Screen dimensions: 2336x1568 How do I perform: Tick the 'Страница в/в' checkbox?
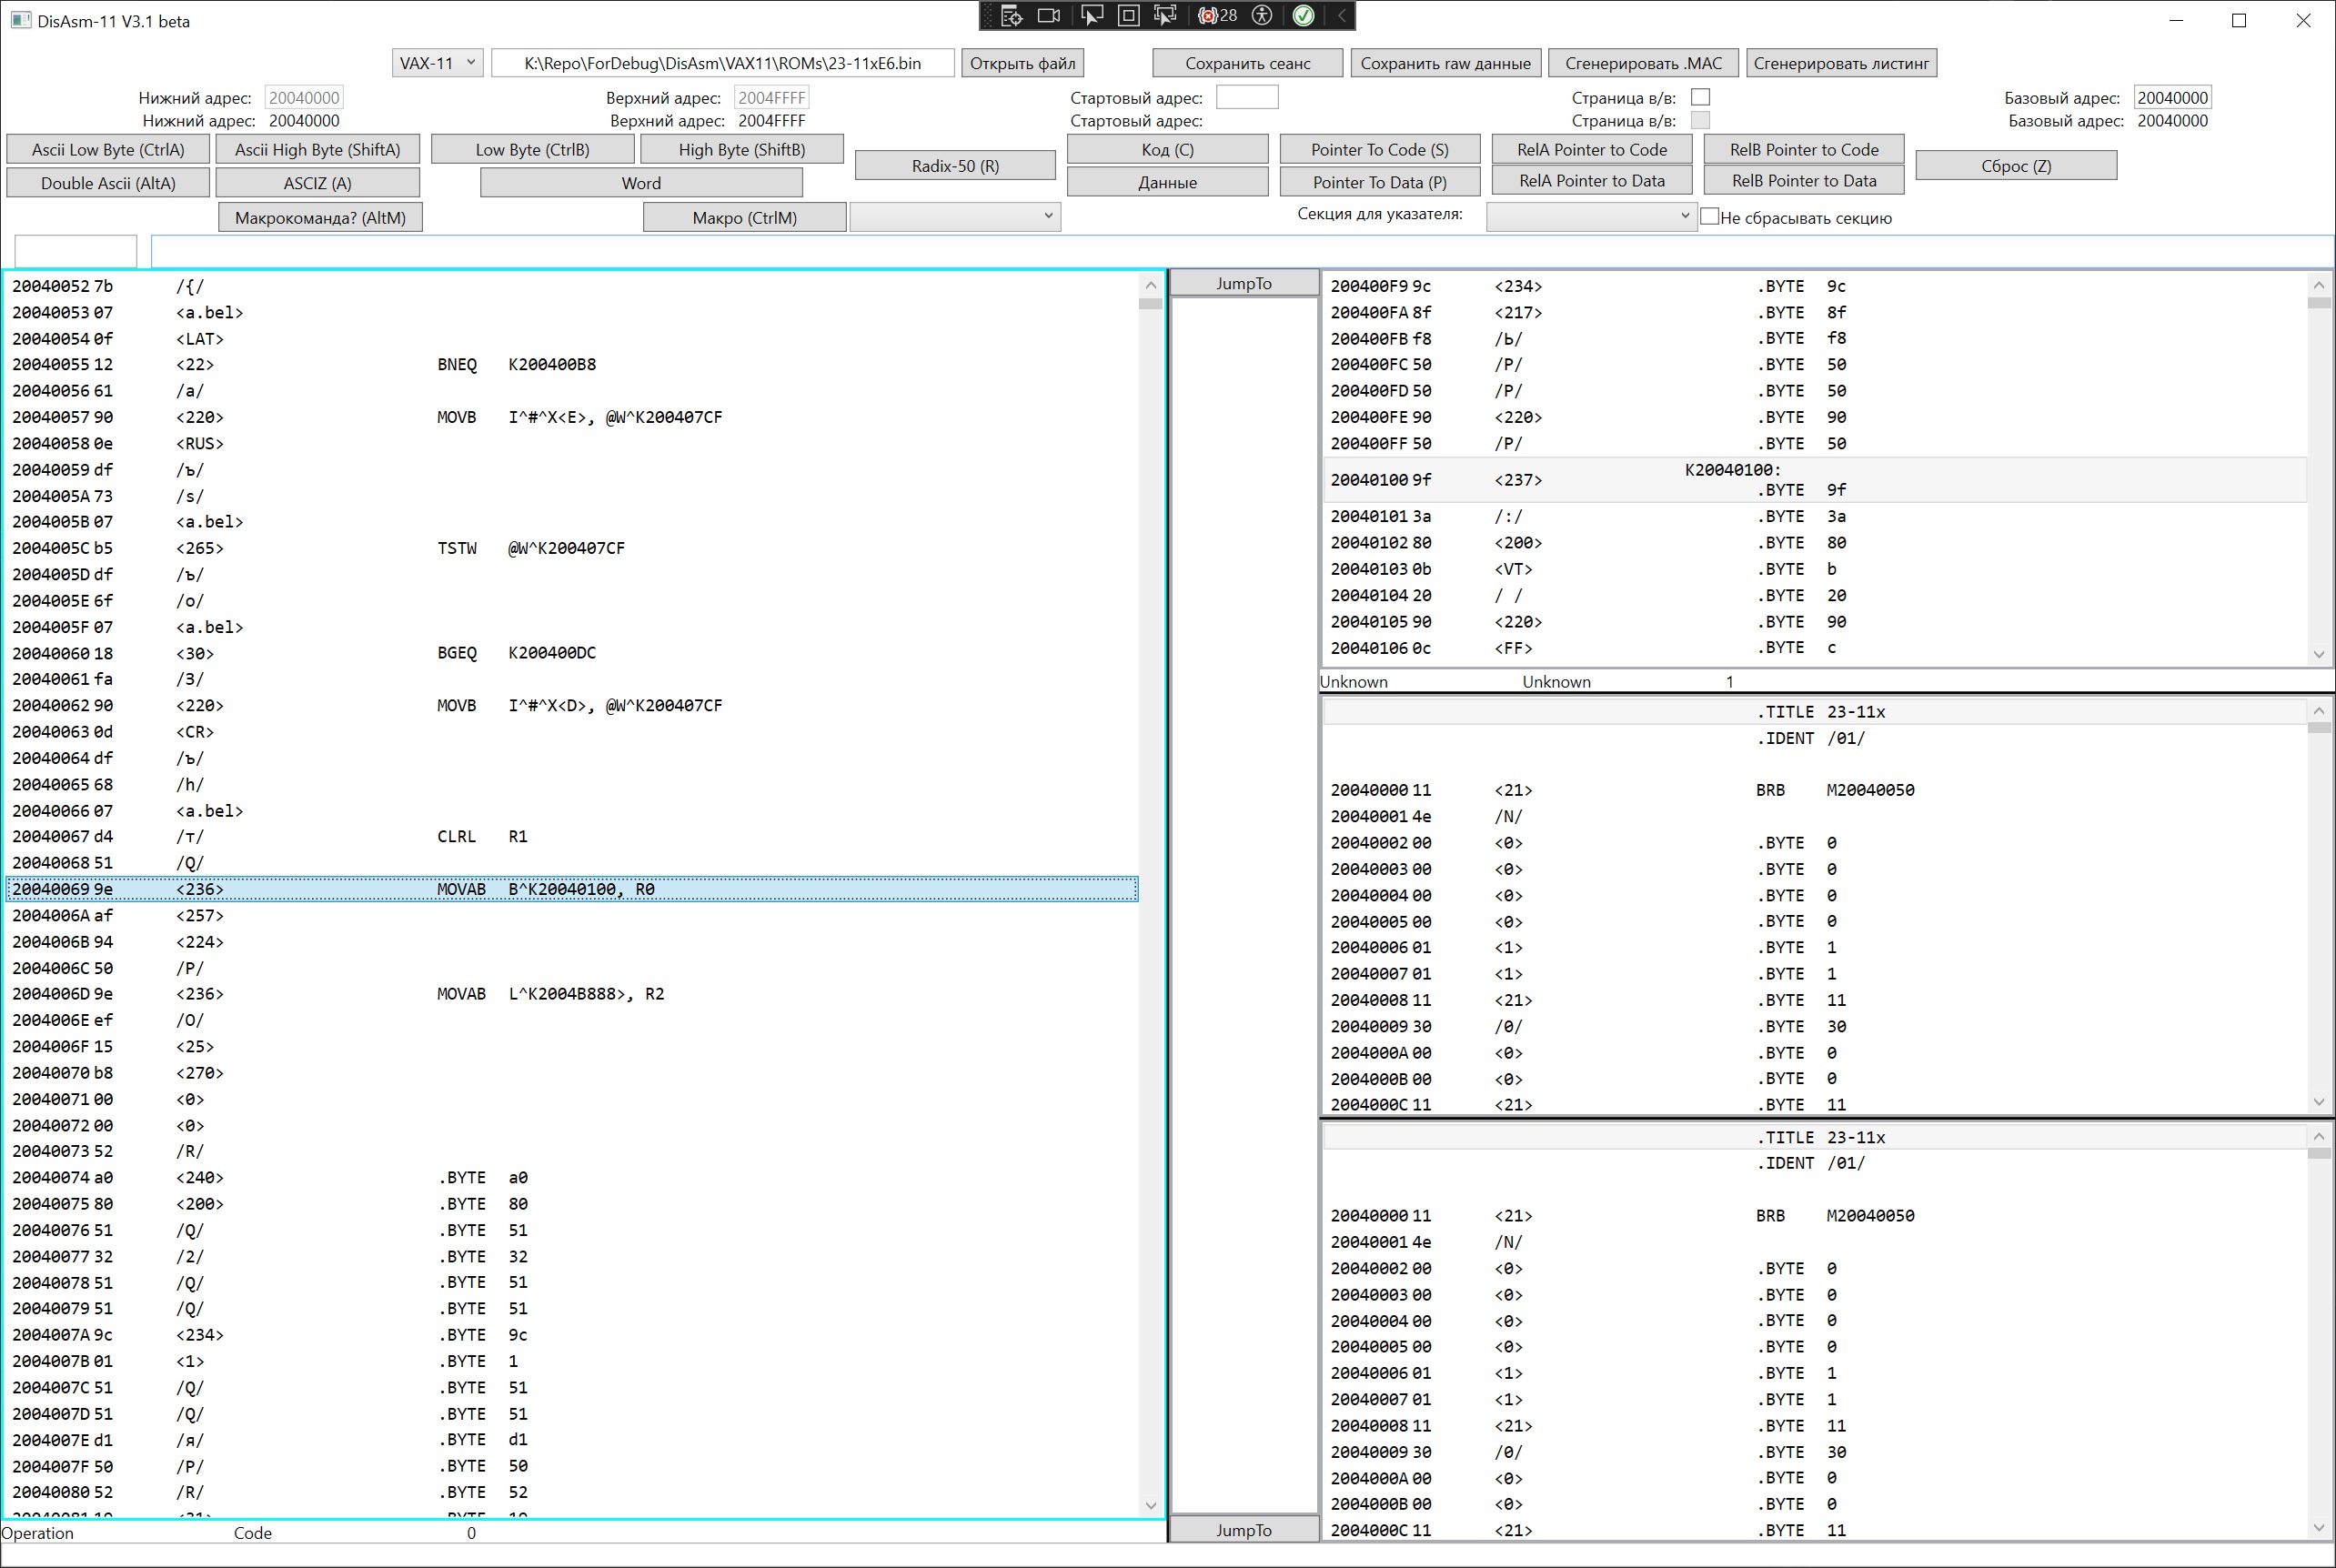click(x=1700, y=97)
